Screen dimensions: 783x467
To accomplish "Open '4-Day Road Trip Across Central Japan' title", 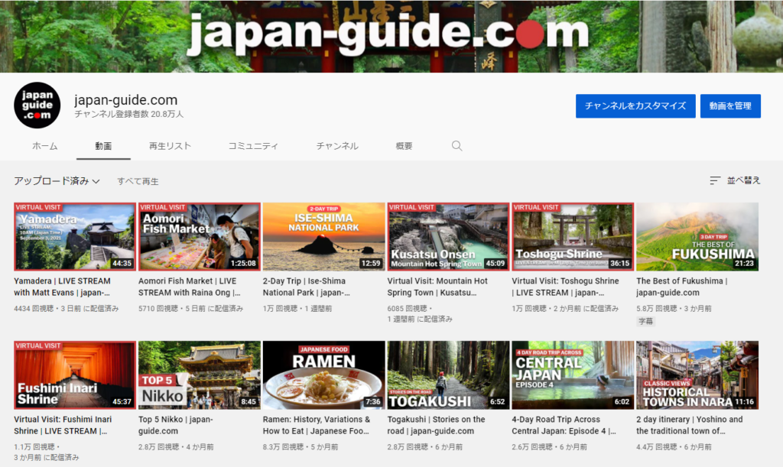I will click(x=564, y=425).
